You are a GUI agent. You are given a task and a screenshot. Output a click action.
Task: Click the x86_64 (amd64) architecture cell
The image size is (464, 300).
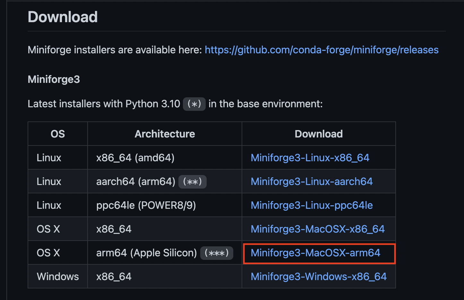point(135,158)
